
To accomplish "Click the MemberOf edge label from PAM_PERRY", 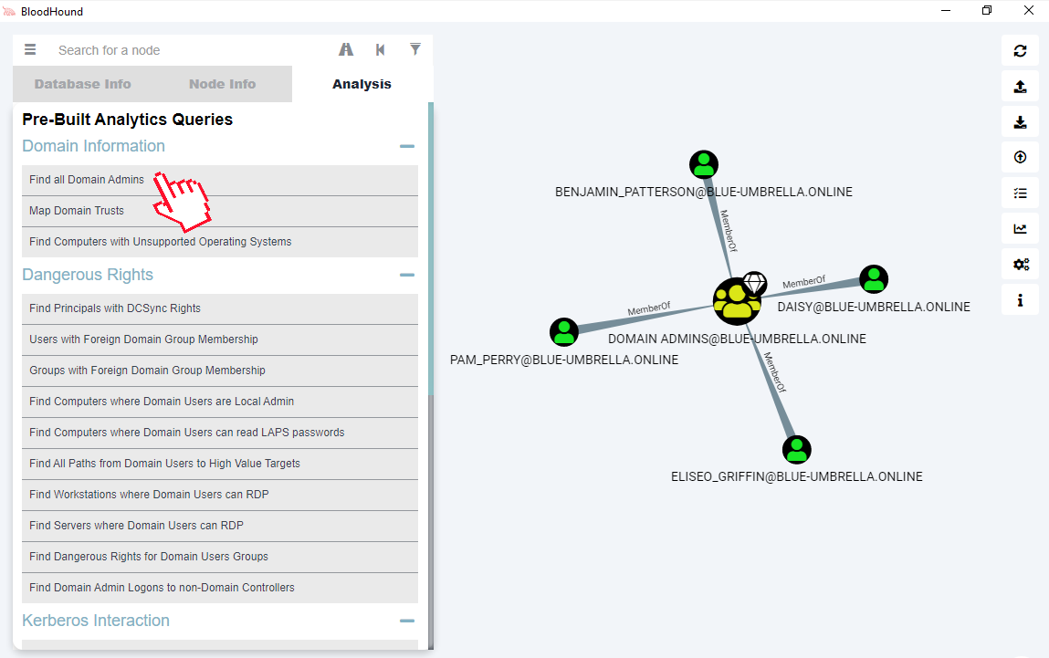I will [649, 308].
